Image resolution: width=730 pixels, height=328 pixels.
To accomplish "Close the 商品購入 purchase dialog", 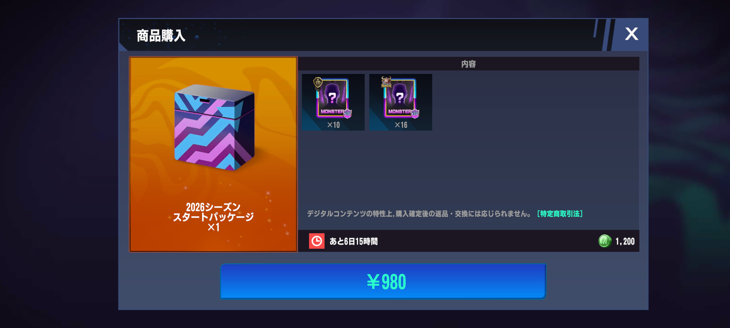I will [631, 34].
